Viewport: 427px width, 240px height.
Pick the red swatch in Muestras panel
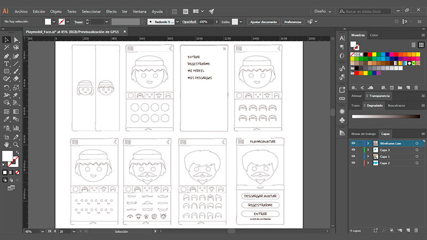tap(369, 54)
